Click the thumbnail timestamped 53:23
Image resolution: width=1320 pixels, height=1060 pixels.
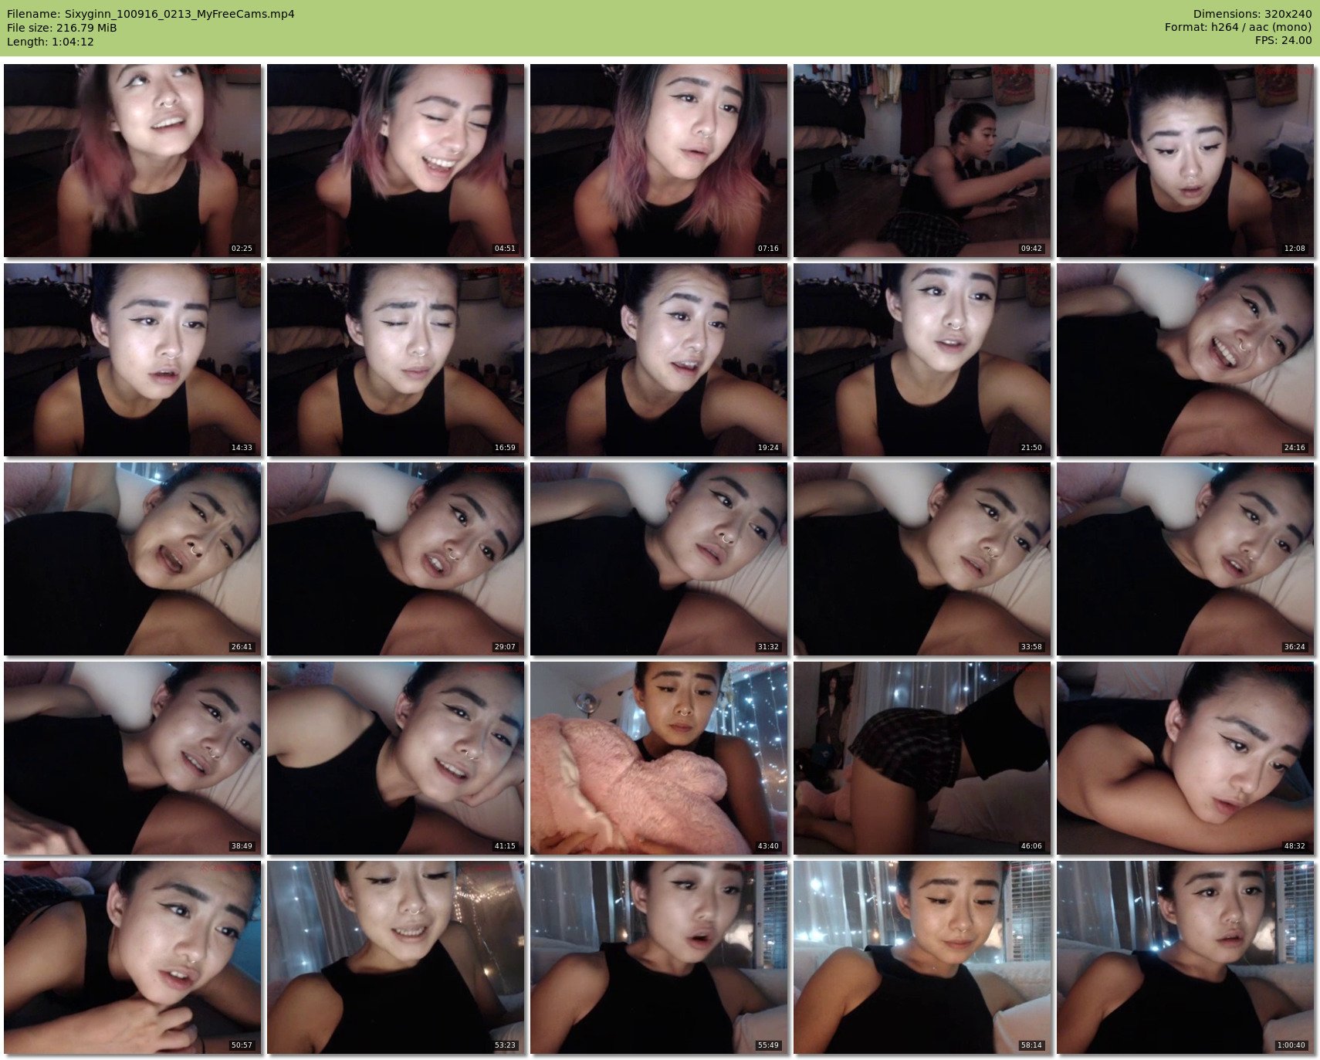tap(396, 957)
